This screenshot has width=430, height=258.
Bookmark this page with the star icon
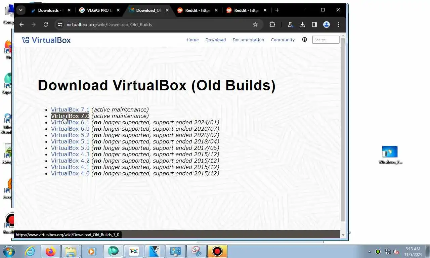pyautogui.click(x=255, y=25)
